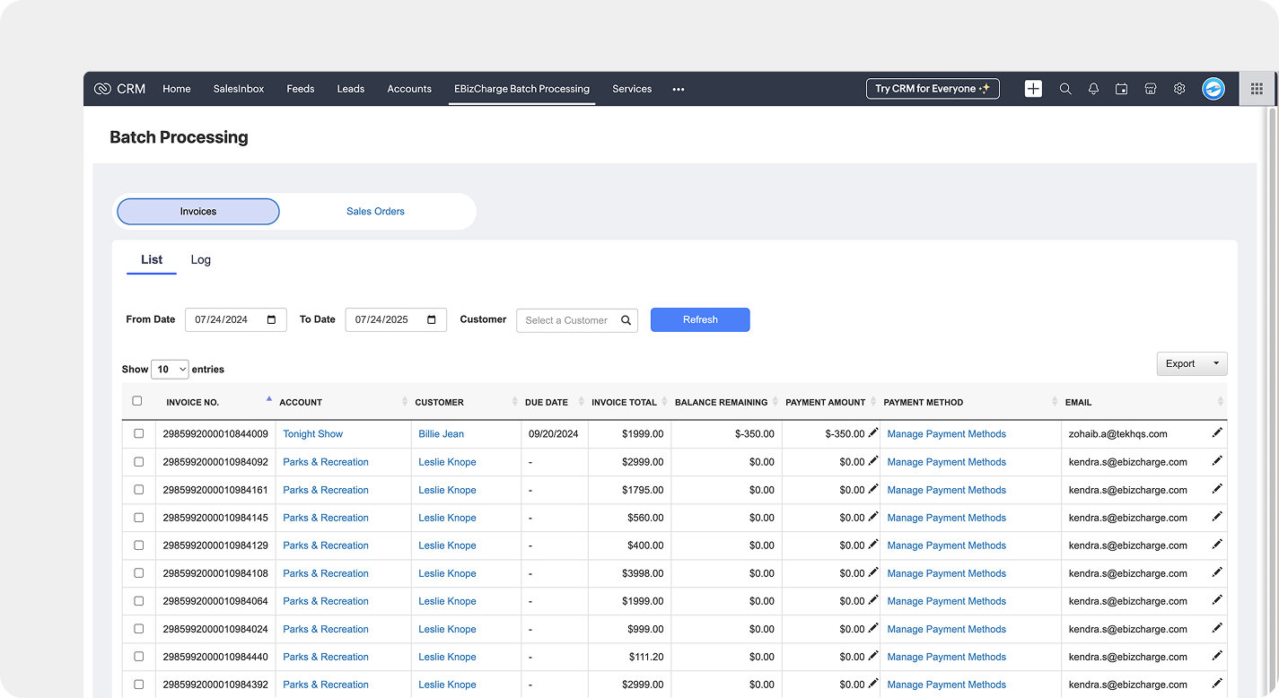Open the From Date calendar picker icon
1279x698 pixels.
tap(271, 319)
